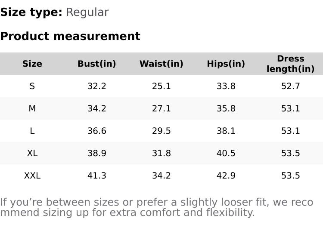The height and width of the screenshot is (228, 323).
Task: Select the 27.1 waist value for M
Action: [x=161, y=108]
